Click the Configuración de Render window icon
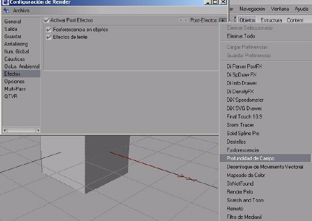The height and width of the screenshot is (221, 312). (6, 2)
